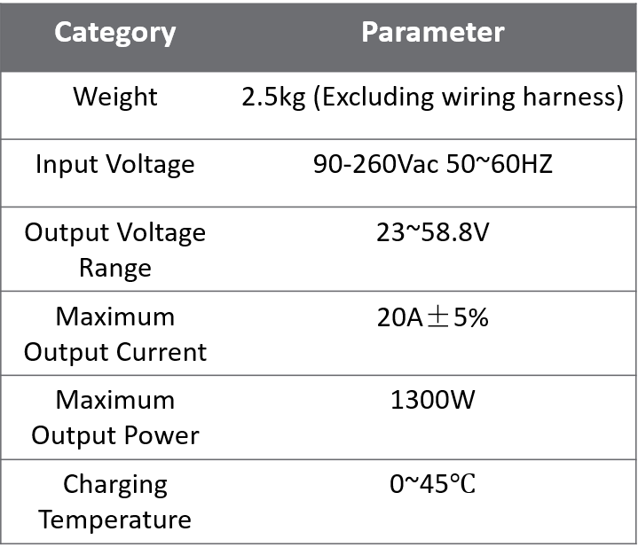Click divider line between third and fourth rows
Screen dimensions: 638x555
319,291
